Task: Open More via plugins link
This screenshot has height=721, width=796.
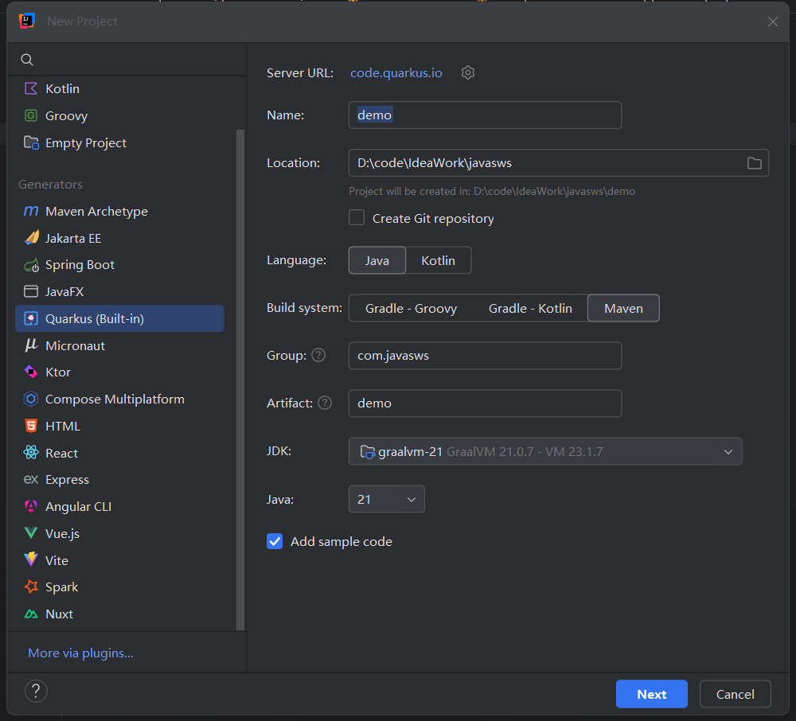Action: (80, 653)
